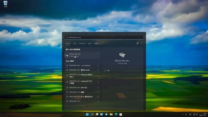
Task: Select the すべて filter tab
Action: click(68, 43)
